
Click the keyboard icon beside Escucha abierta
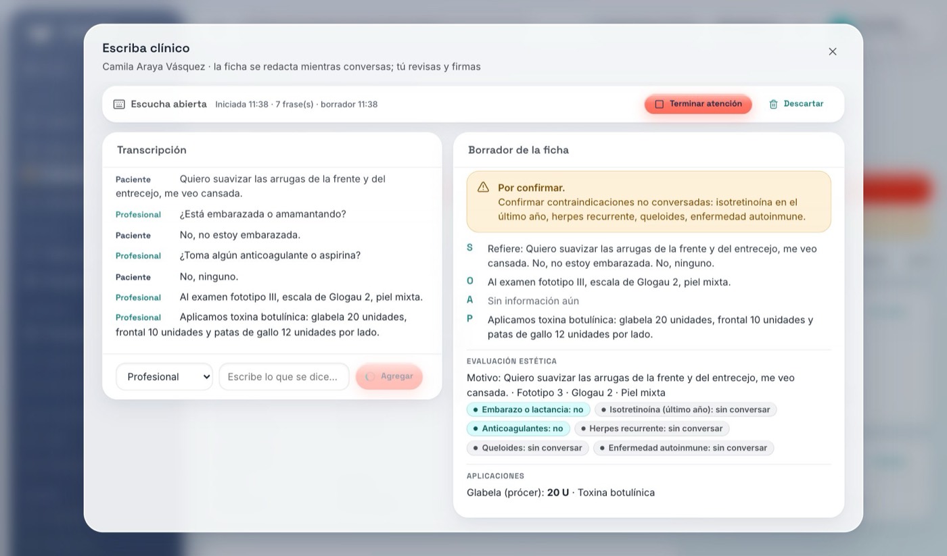coord(119,104)
